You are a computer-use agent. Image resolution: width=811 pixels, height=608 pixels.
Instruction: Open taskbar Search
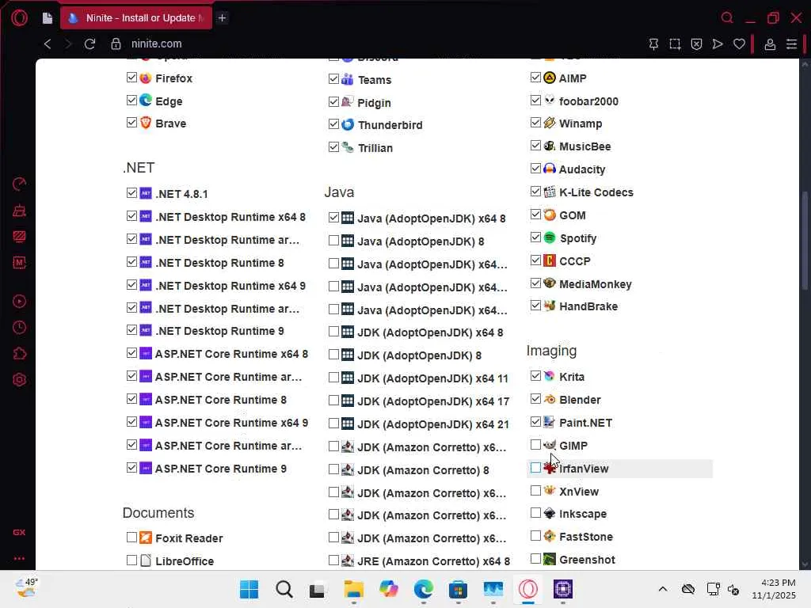coord(284,589)
